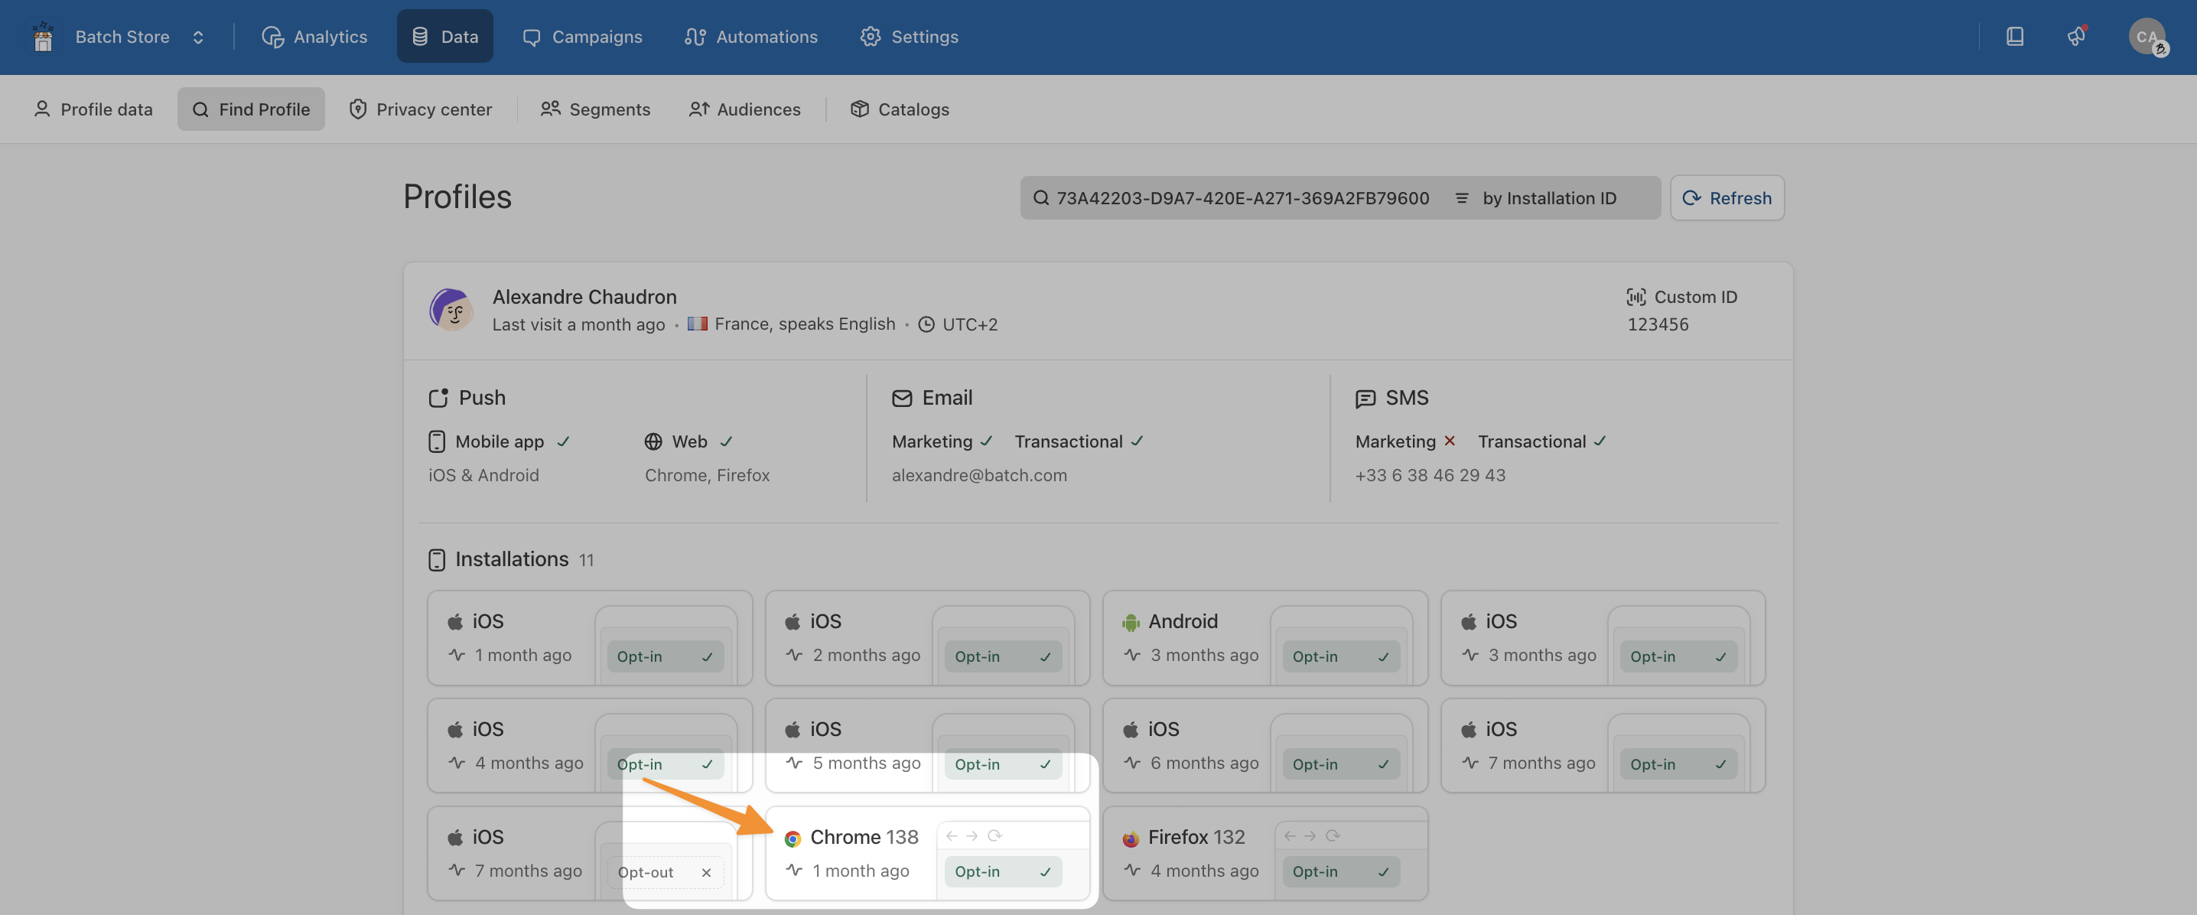2197x915 pixels.
Task: Click the Custom ID scan icon
Action: click(1636, 297)
